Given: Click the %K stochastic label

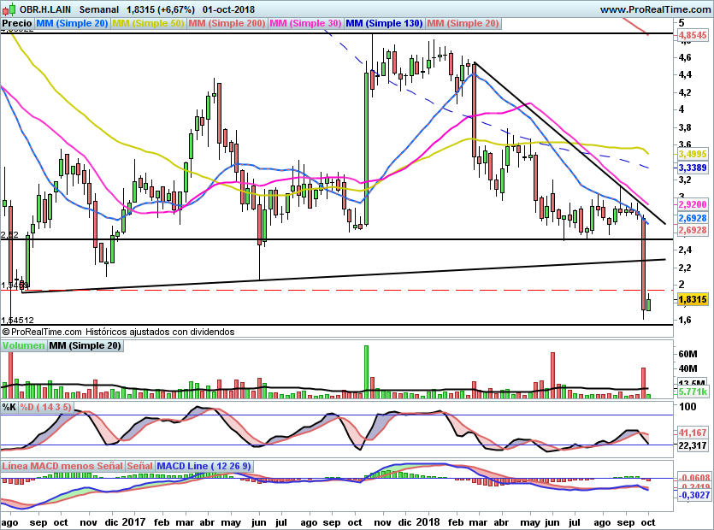Looking at the screenshot, I should point(9,407).
